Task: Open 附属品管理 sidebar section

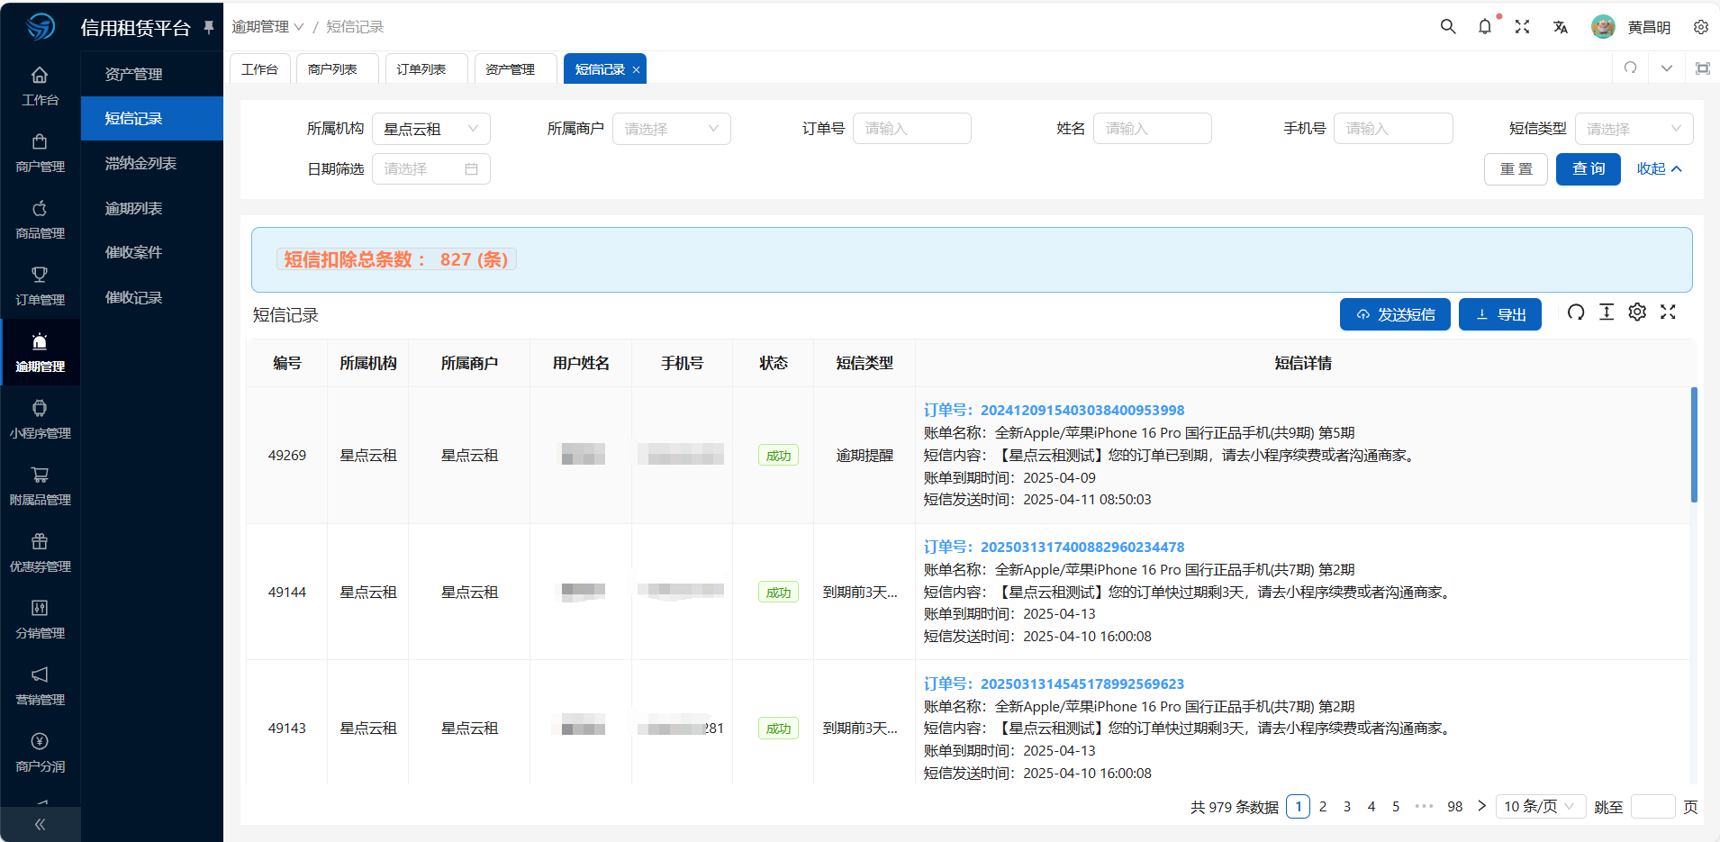Action: [x=40, y=485]
